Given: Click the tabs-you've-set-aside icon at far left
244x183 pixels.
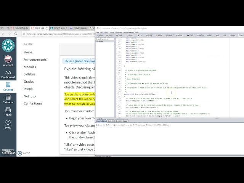Looking at the screenshot, I should coord(2,28).
